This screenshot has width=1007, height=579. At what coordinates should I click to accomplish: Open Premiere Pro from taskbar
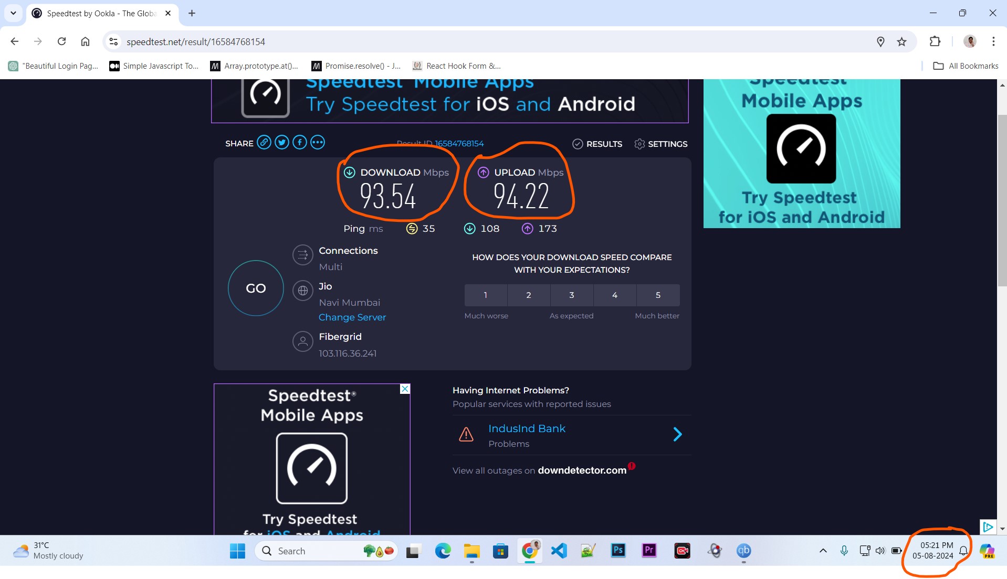pos(649,550)
